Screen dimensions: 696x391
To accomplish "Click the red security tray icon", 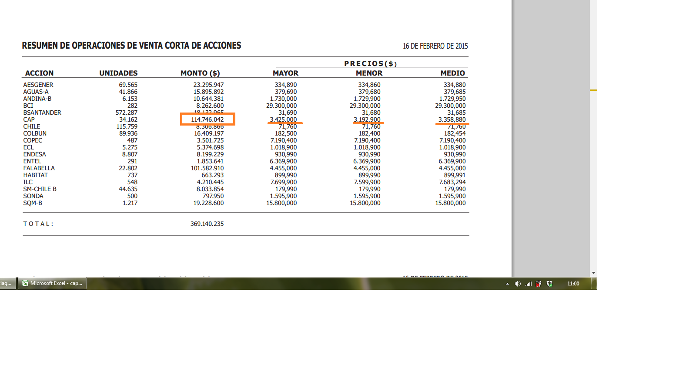I will 539,284.
